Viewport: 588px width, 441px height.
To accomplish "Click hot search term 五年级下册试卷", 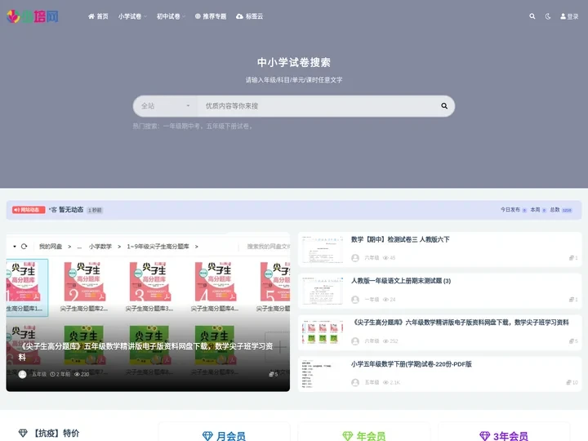I will click(x=228, y=127).
